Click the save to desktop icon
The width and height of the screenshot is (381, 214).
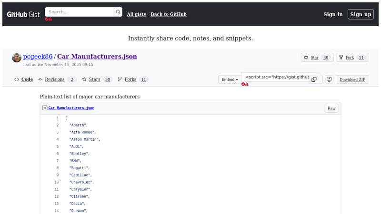coord(329,79)
